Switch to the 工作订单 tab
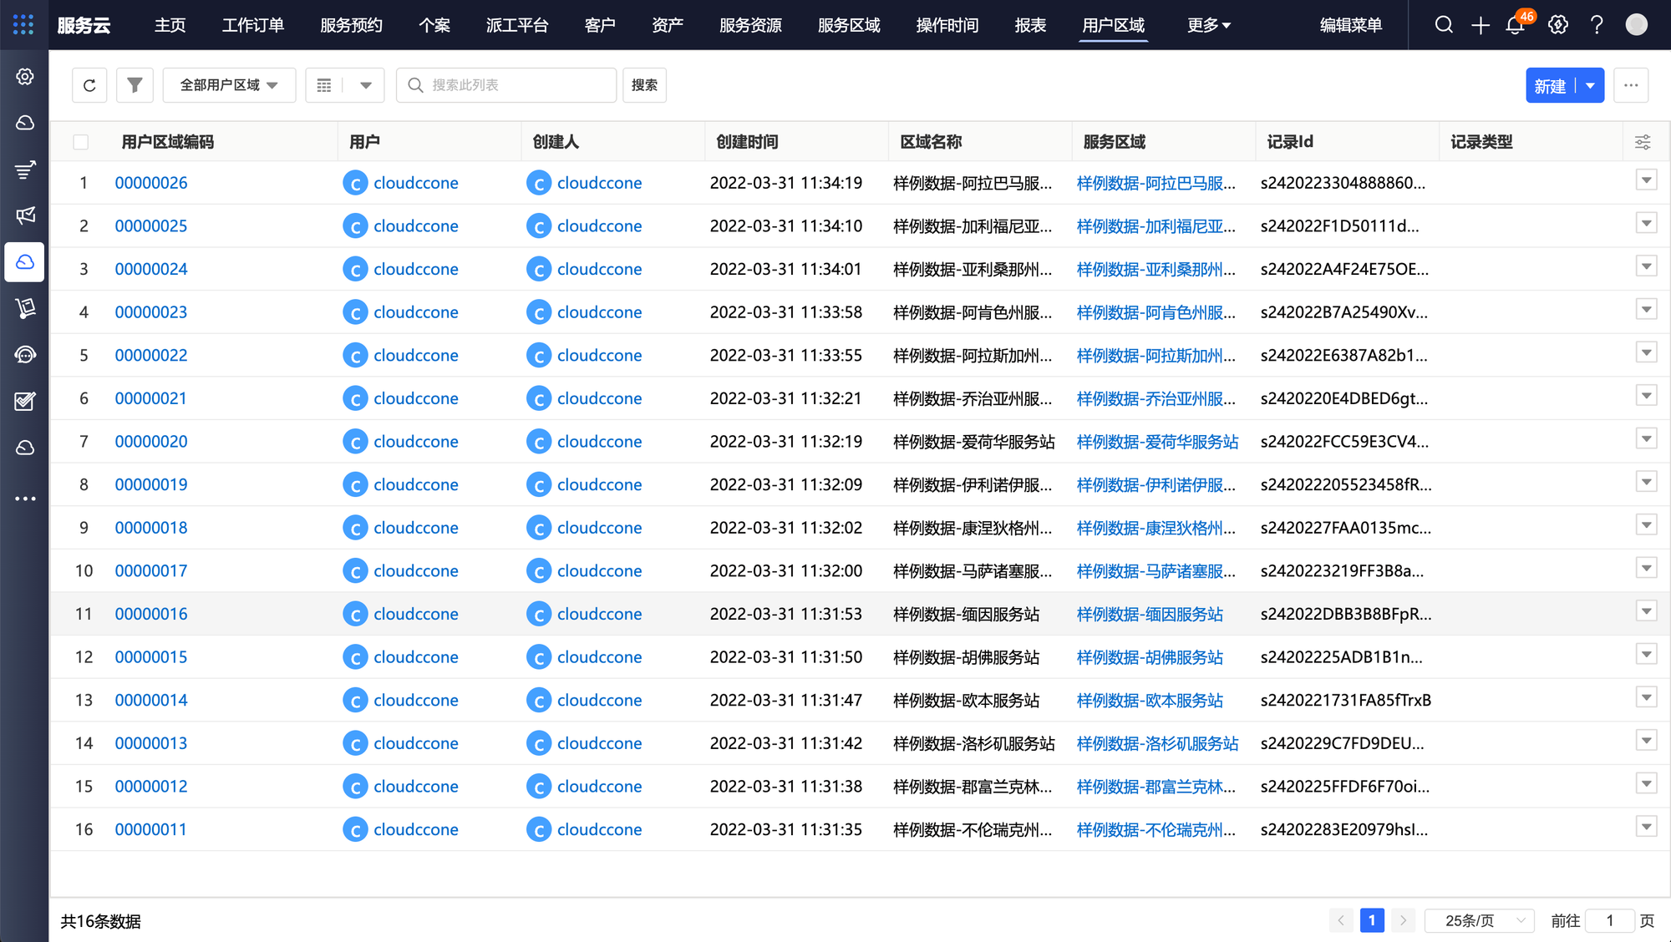Image resolution: width=1671 pixels, height=942 pixels. point(252,25)
